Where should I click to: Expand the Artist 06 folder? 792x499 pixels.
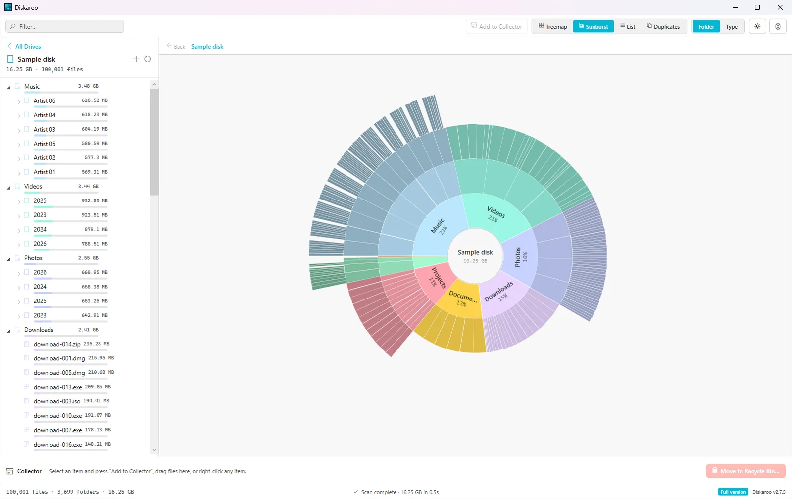19,101
